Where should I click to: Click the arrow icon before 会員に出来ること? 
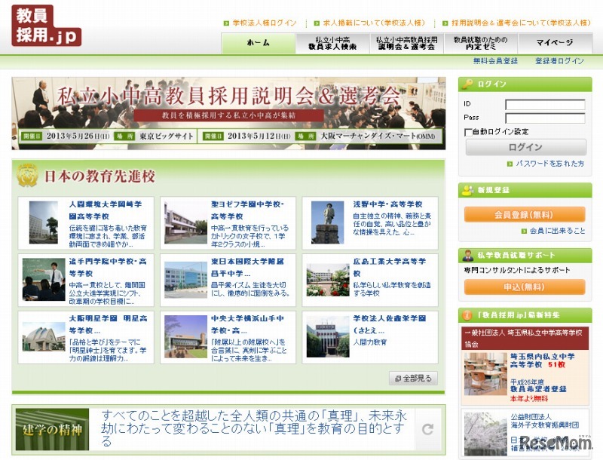click(524, 232)
